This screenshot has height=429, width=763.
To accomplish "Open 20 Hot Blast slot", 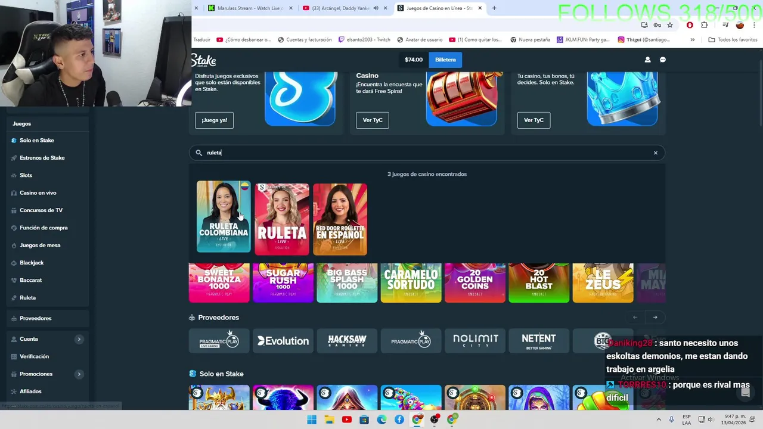I will [539, 283].
